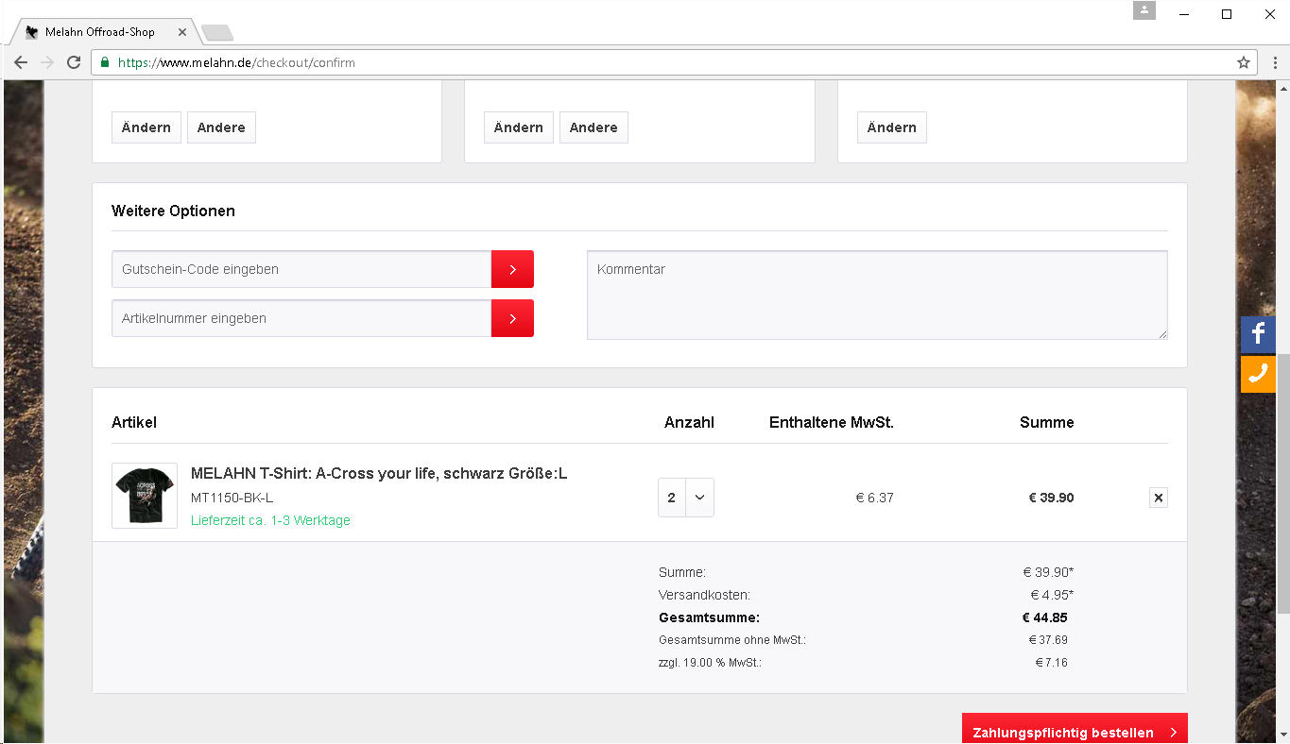This screenshot has height=744, width=1290.
Task: Focus the Artikelnummer eingeben field
Action: (x=301, y=318)
